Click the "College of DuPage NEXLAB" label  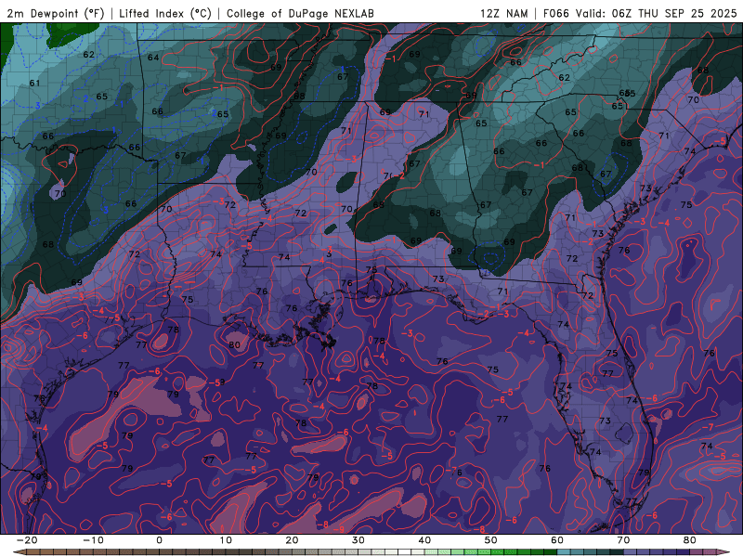pos(300,14)
